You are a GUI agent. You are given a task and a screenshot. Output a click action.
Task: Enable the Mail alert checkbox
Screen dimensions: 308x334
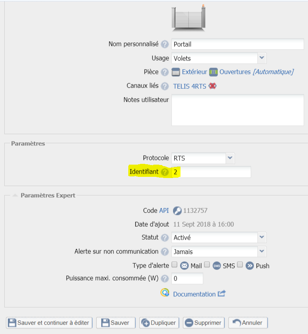[x=174, y=265]
